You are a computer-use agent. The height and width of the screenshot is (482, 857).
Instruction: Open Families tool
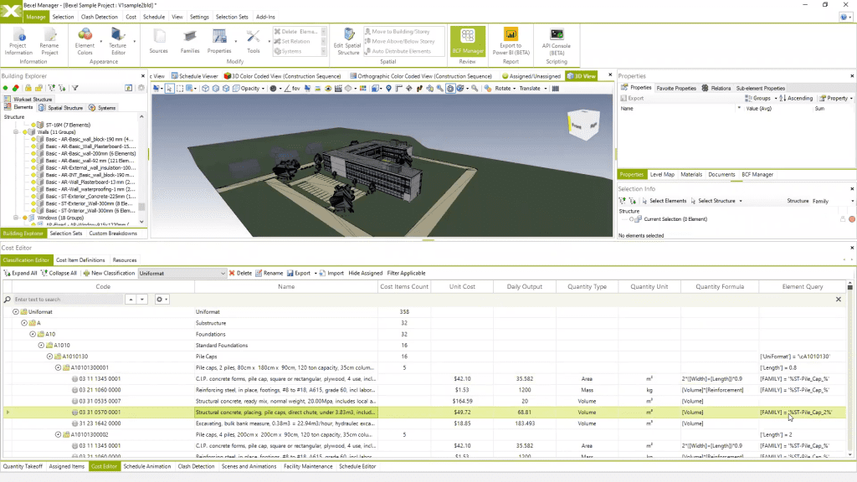click(x=190, y=42)
